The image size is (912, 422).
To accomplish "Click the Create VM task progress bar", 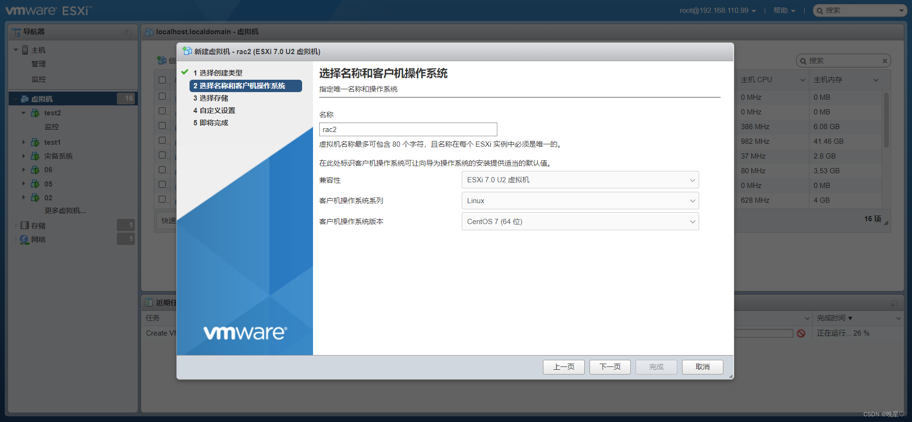I will click(763, 333).
